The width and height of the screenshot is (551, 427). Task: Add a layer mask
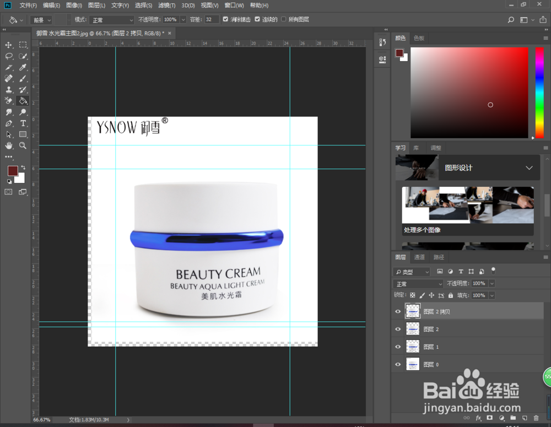coord(489,418)
